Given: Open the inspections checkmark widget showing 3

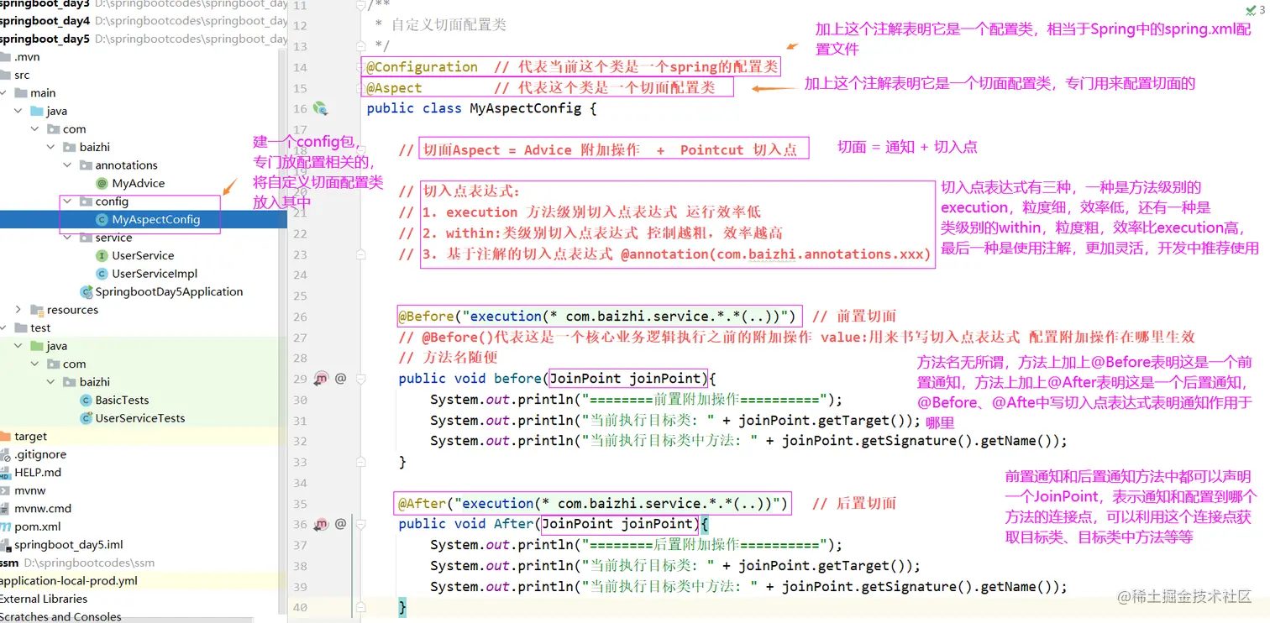Looking at the screenshot, I should point(1256,9).
